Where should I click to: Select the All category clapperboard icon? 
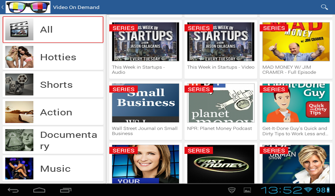point(19,29)
